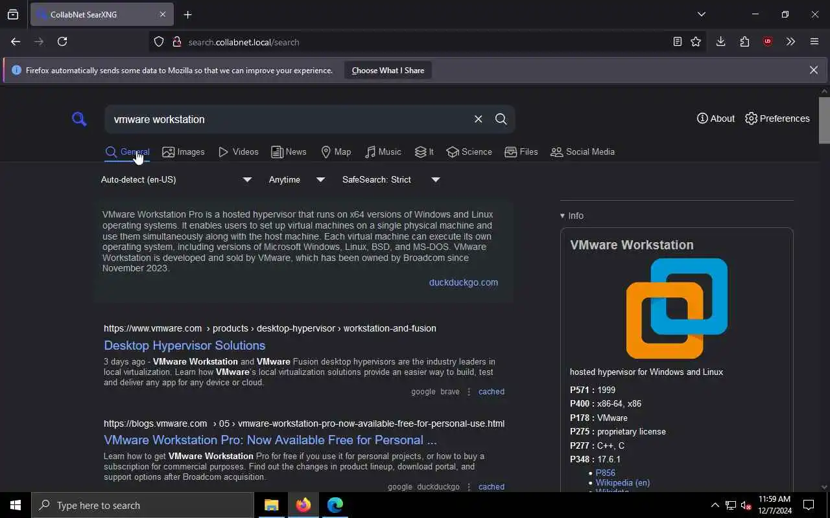The height and width of the screenshot is (518, 830).
Task: Open the uBlock Origin extension
Action: 768,41
